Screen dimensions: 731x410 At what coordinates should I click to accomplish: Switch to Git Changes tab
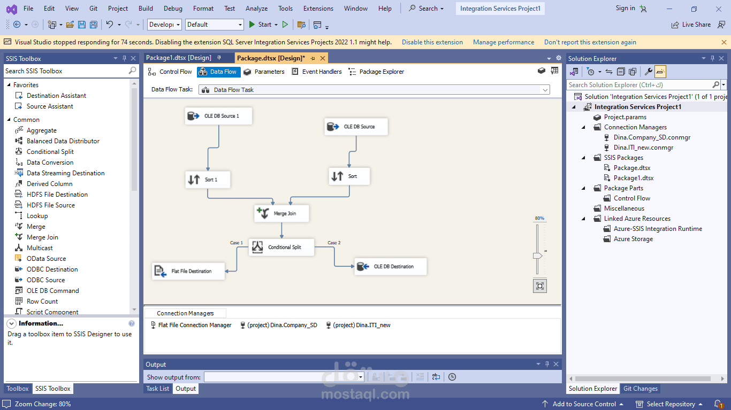[641, 389]
